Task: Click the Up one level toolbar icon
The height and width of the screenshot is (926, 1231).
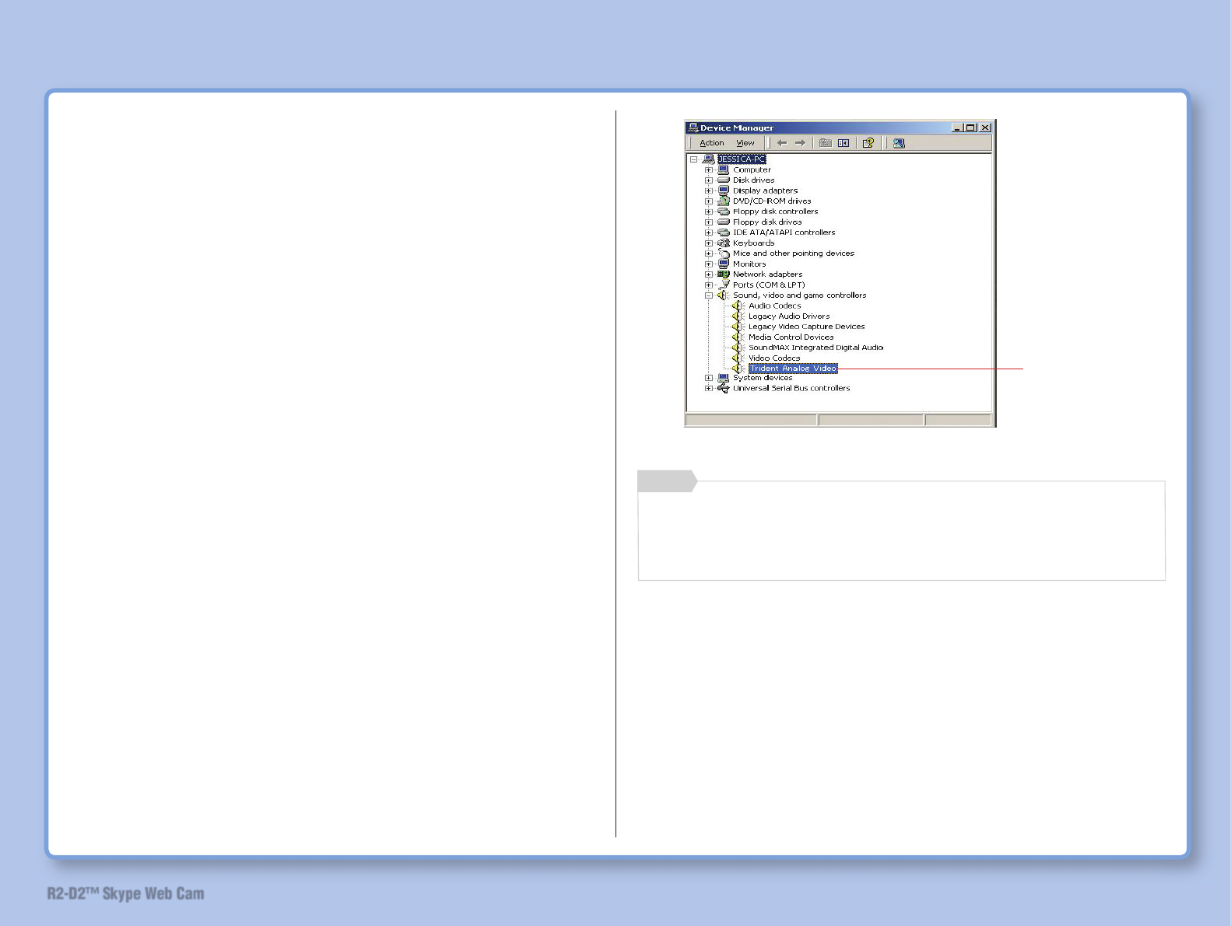Action: (826, 143)
